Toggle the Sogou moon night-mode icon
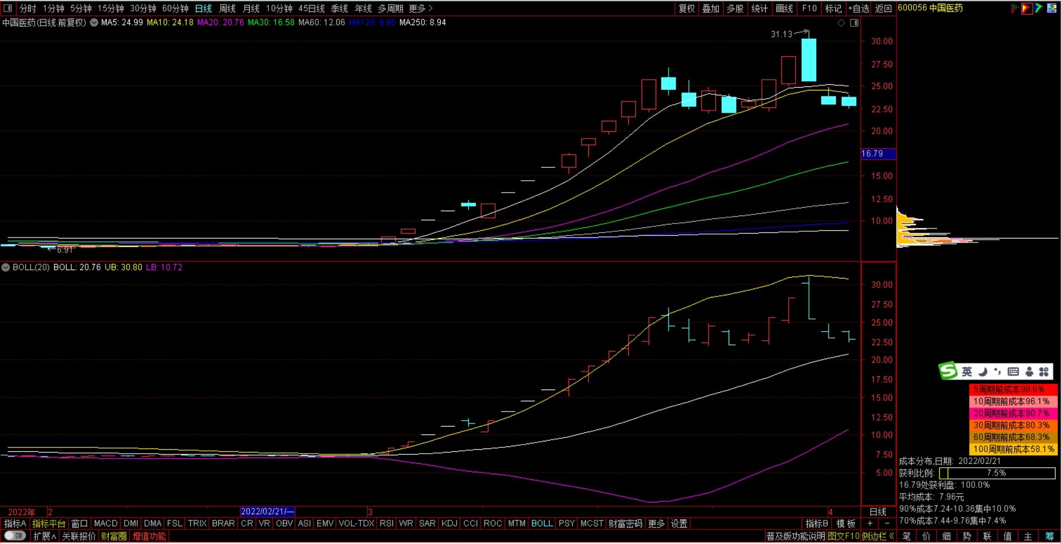Viewport: 1061px width, 544px height. point(982,372)
